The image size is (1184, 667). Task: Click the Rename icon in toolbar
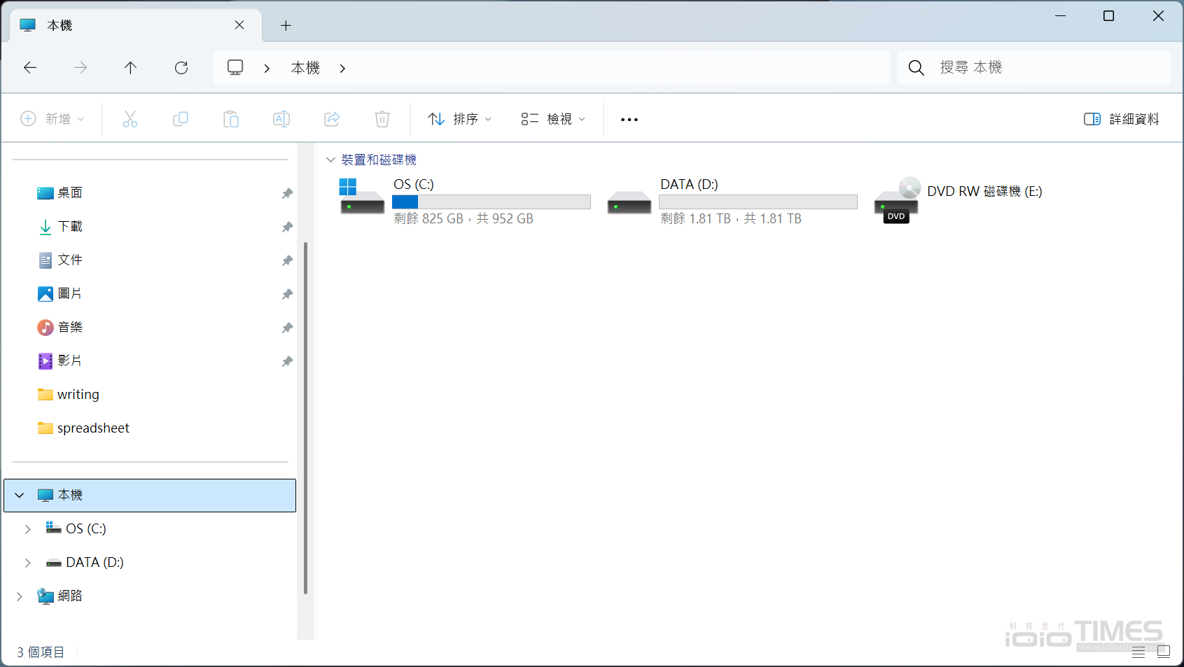tap(281, 119)
